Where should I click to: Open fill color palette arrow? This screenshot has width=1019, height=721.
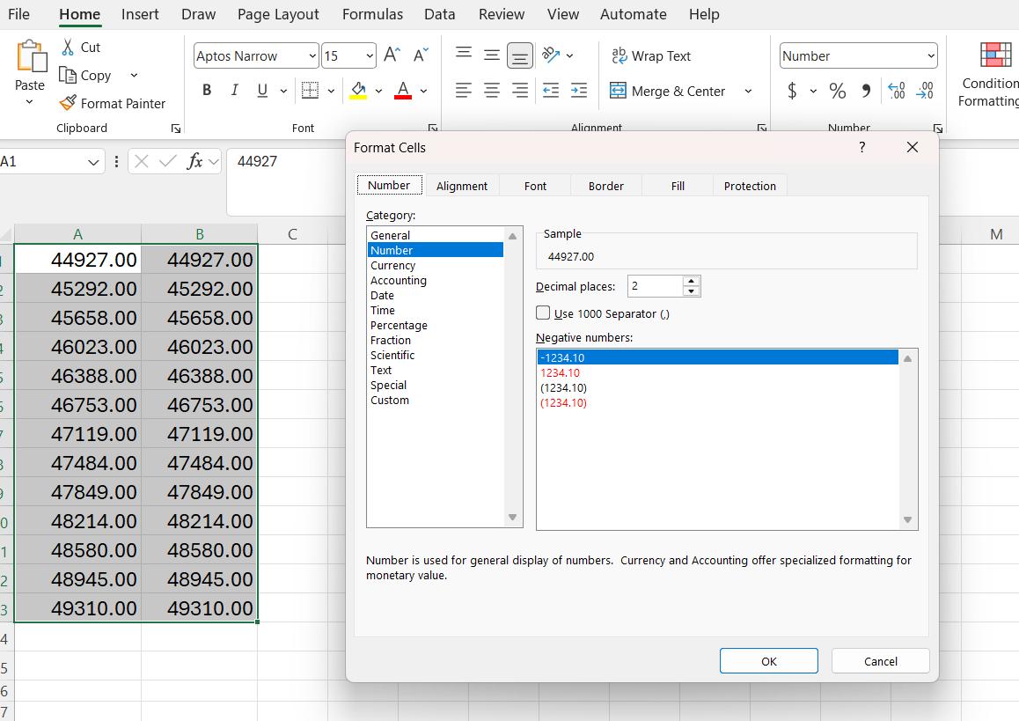pyautogui.click(x=378, y=91)
